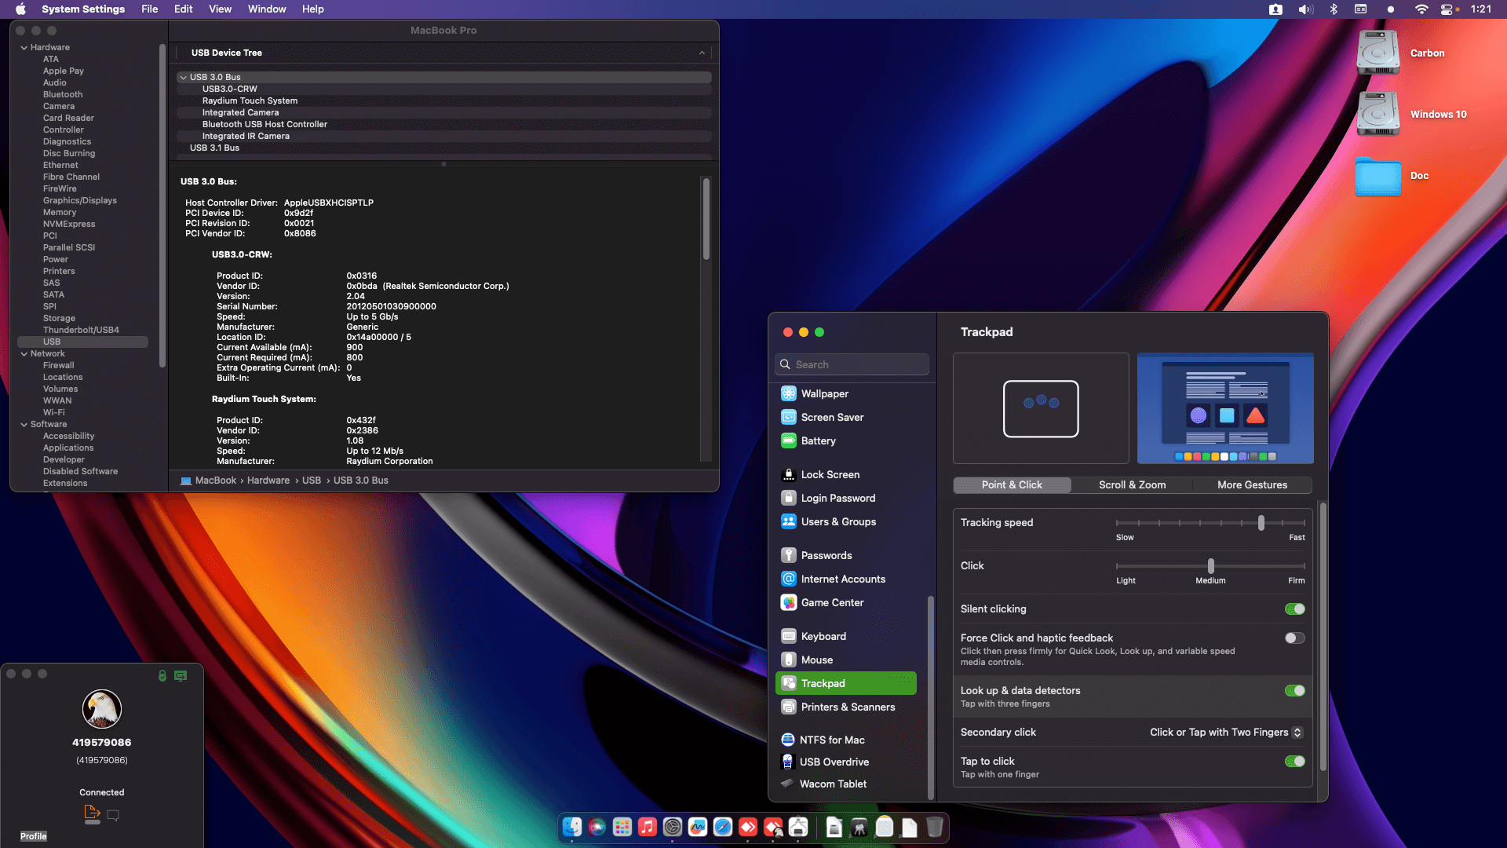Disable Silent clicking toggle
Viewport: 1507px width, 848px height.
[x=1294, y=609]
